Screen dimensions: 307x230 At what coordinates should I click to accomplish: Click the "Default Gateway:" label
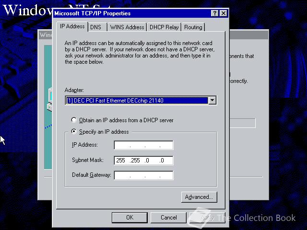coord(92,175)
